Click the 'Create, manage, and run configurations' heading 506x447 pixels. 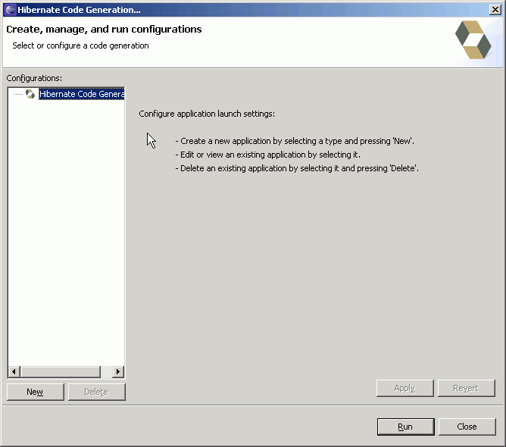tap(104, 30)
